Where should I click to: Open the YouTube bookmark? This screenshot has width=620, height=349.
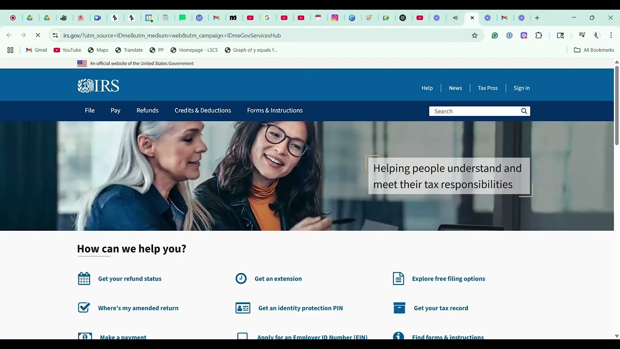point(67,50)
